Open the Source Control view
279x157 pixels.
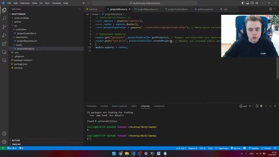pos(4,27)
